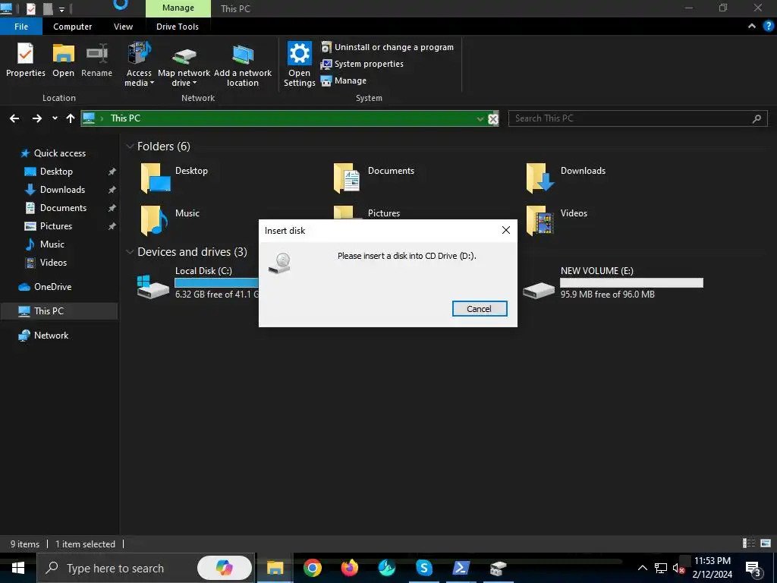This screenshot has width=777, height=583.
Task: Stop loading with the address bar X
Action: click(492, 118)
